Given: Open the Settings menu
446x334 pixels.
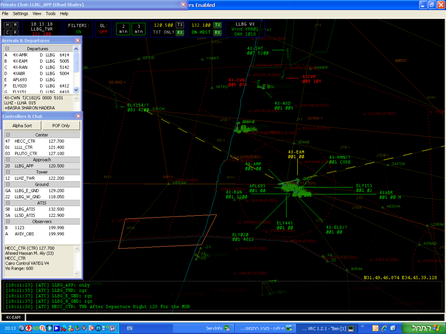Looking at the screenshot, I should point(20,13).
